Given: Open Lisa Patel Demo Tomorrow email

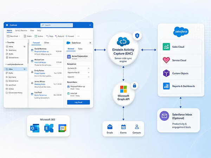Looking at the screenshot, I should 46,95.
